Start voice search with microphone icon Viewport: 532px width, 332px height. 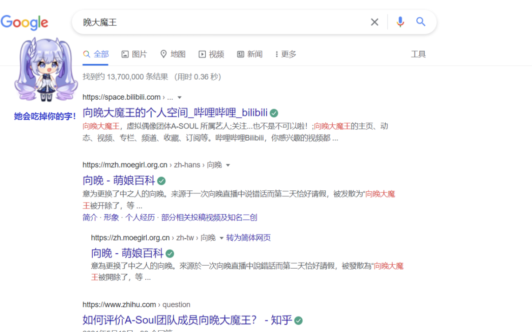click(x=400, y=22)
